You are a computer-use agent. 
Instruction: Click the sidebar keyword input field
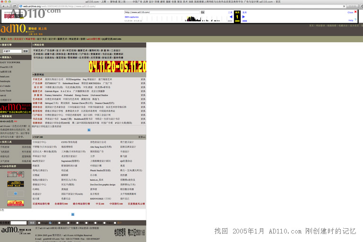coord(12,51)
